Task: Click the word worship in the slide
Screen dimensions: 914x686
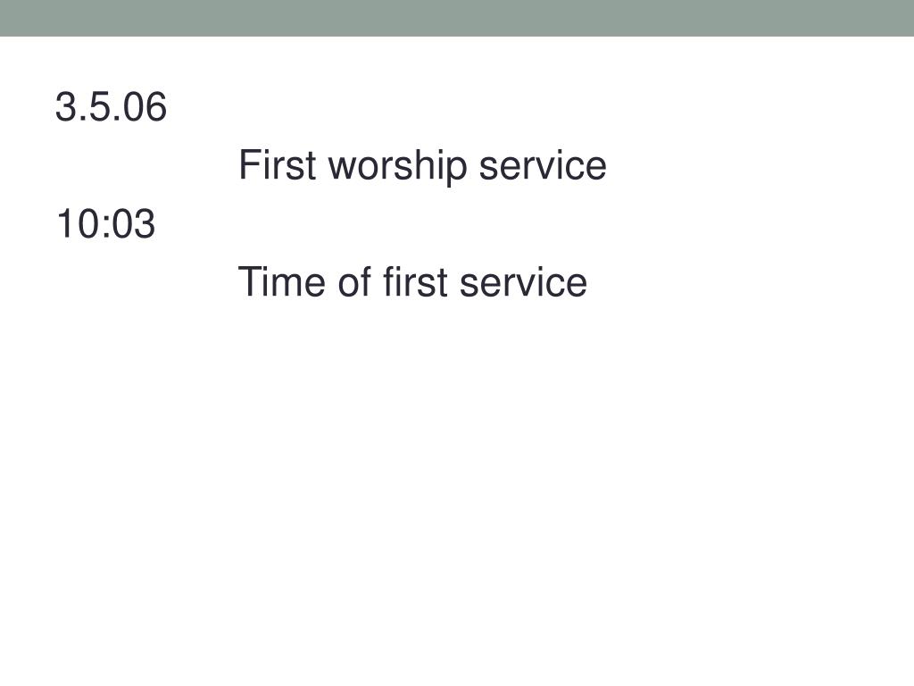Action: tap(398, 167)
